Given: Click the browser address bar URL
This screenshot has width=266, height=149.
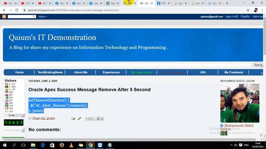Looking at the screenshot, I should coord(73,10).
